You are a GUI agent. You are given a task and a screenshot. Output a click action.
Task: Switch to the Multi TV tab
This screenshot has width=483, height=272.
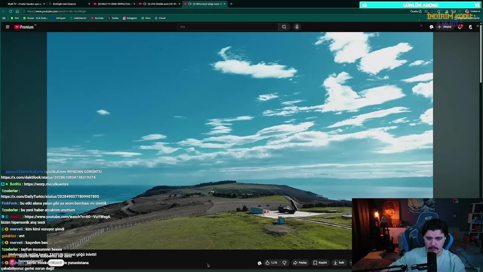(24, 4)
